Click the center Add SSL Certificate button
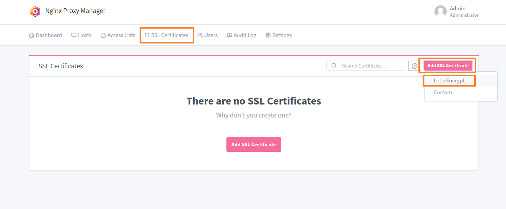 [254, 145]
